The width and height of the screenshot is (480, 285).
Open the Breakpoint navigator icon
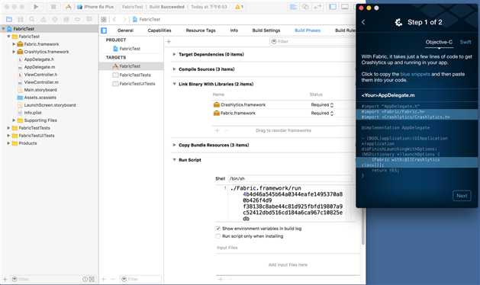(77, 19)
